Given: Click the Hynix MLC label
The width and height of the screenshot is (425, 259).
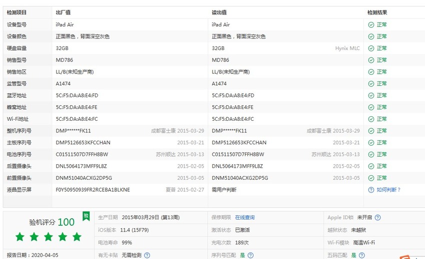Looking at the screenshot, I should 347,48.
